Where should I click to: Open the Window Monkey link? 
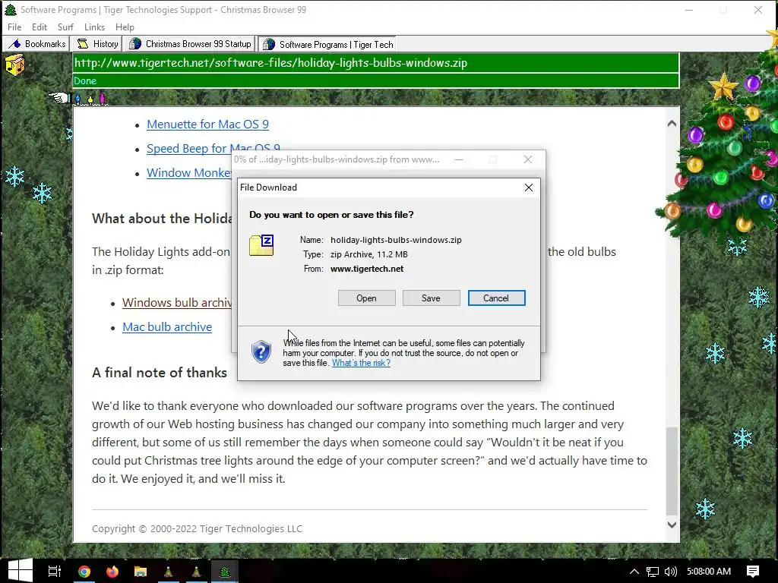pos(189,172)
